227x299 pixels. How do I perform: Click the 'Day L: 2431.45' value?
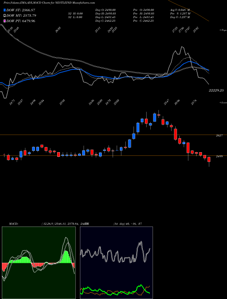(105, 17)
